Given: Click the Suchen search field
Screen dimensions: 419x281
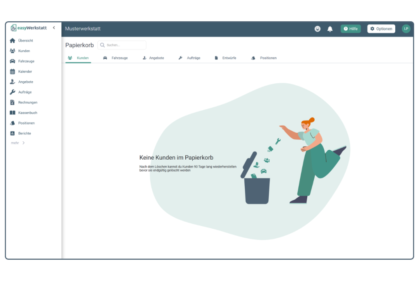Looking at the screenshot, I should (125, 45).
